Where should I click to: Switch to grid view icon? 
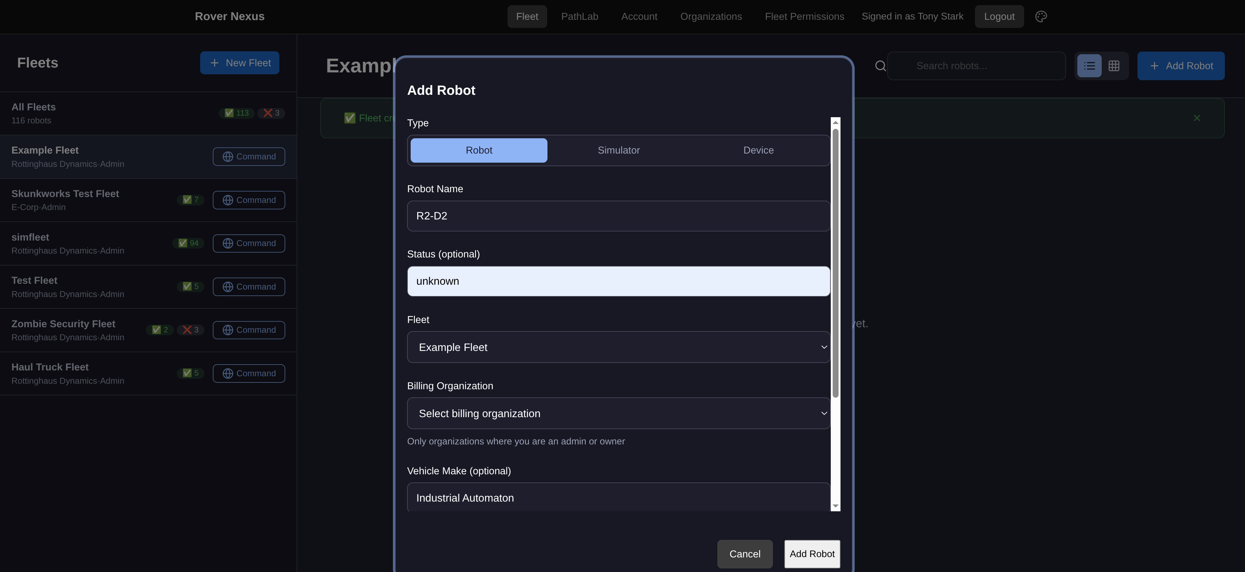click(1114, 66)
